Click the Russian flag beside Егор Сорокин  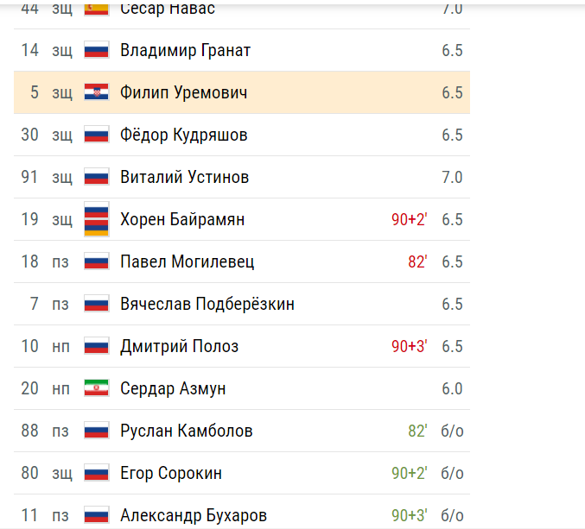(x=97, y=473)
